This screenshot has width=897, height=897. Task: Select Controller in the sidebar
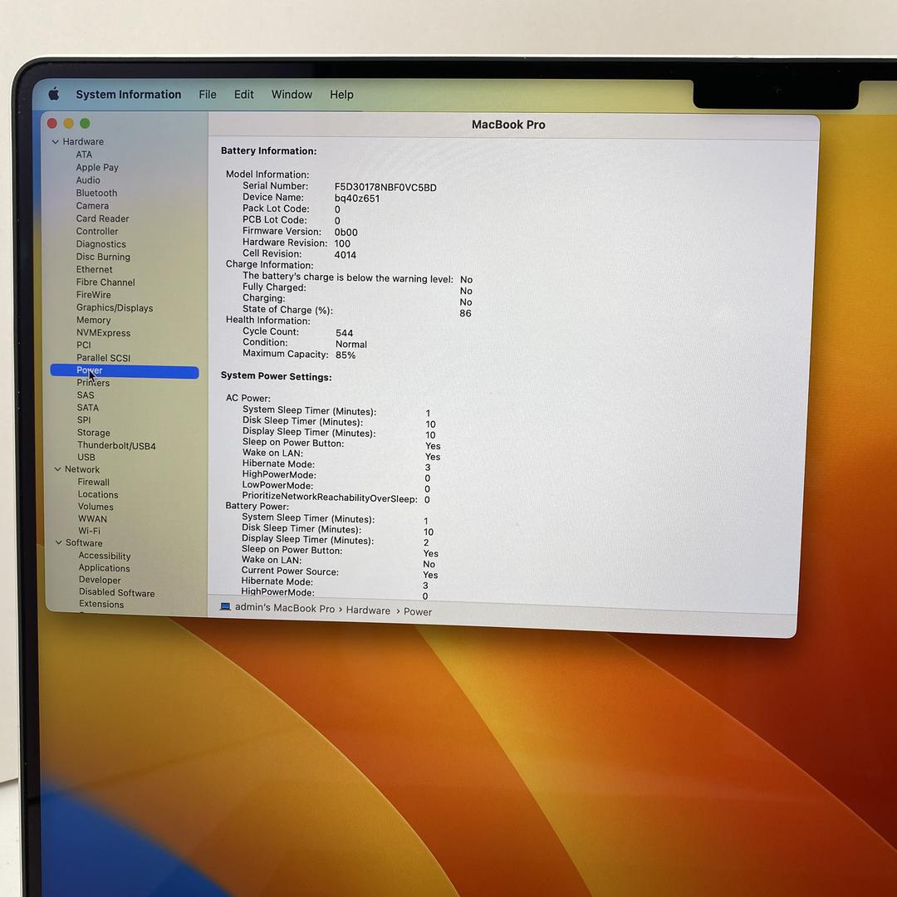point(97,231)
